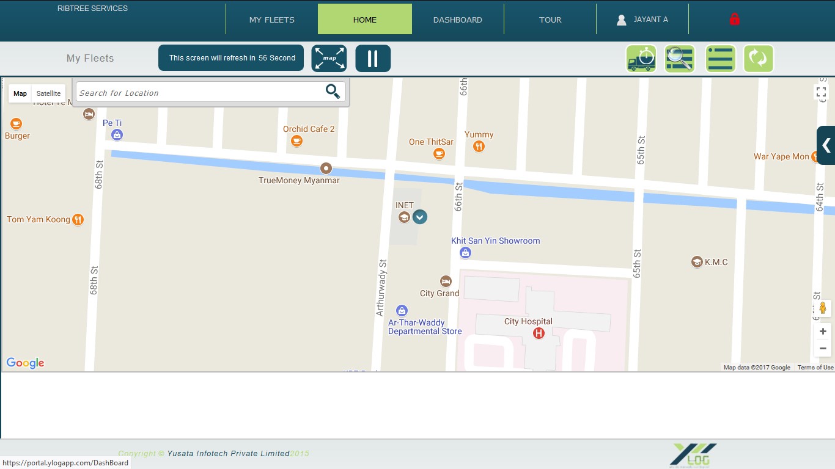Click the RIBTREE SERVICES title

(92, 9)
